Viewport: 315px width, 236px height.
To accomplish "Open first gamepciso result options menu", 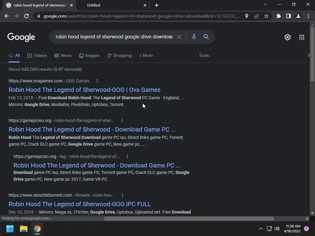I will pyautogui.click(x=122, y=120).
